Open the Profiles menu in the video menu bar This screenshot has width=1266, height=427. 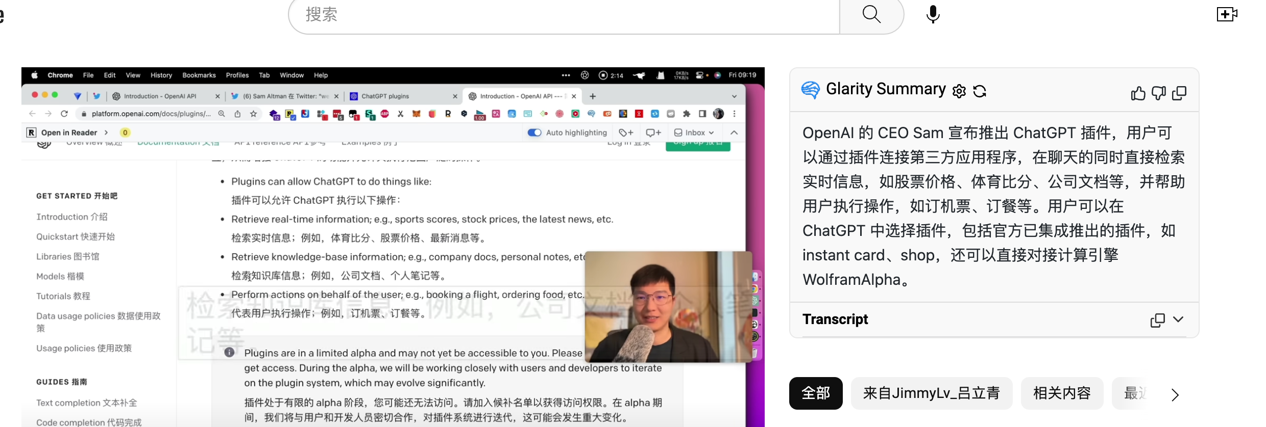pos(237,75)
